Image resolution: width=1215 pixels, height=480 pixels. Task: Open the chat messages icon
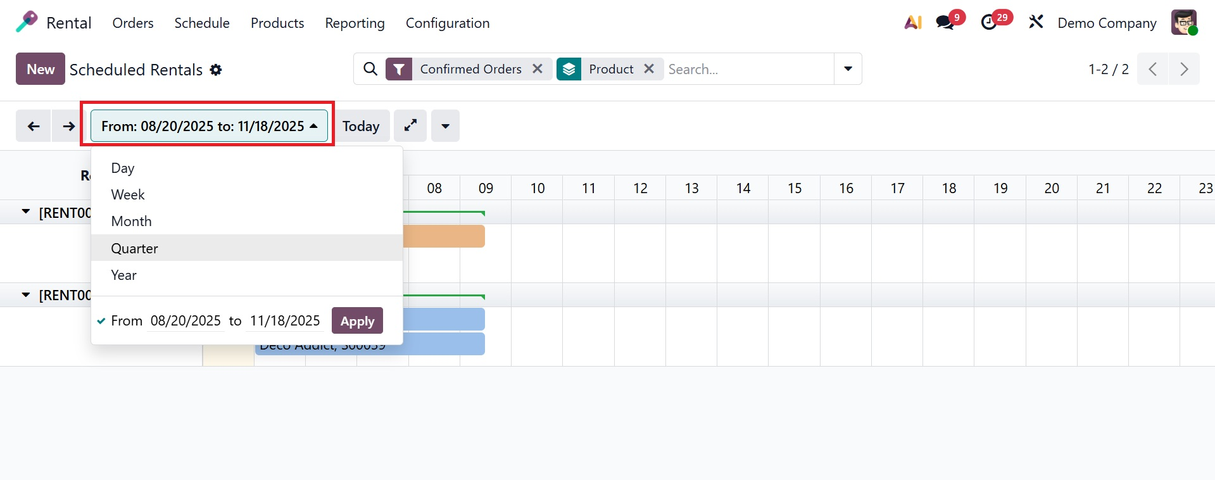point(945,23)
